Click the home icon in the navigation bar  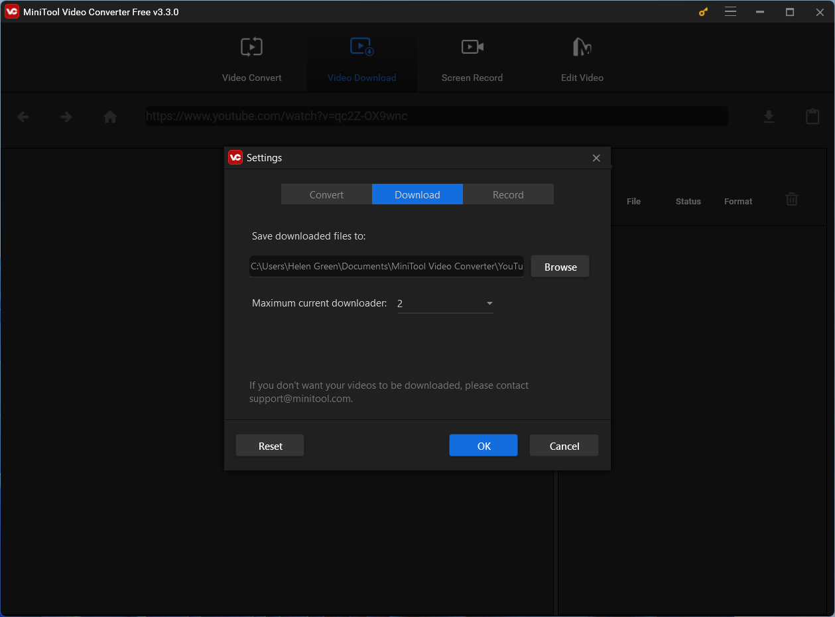pyautogui.click(x=110, y=116)
